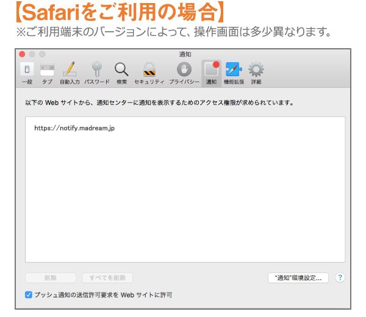Select the 通知 (Notifications) pane icon
The image size is (366, 317).
point(211,73)
